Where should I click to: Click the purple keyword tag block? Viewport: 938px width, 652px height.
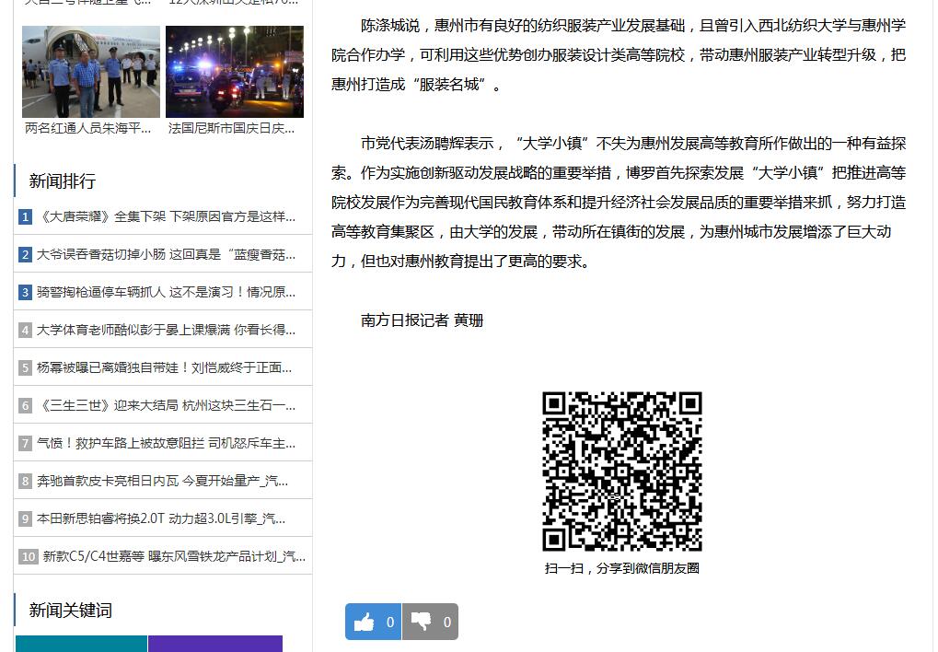coord(215,644)
